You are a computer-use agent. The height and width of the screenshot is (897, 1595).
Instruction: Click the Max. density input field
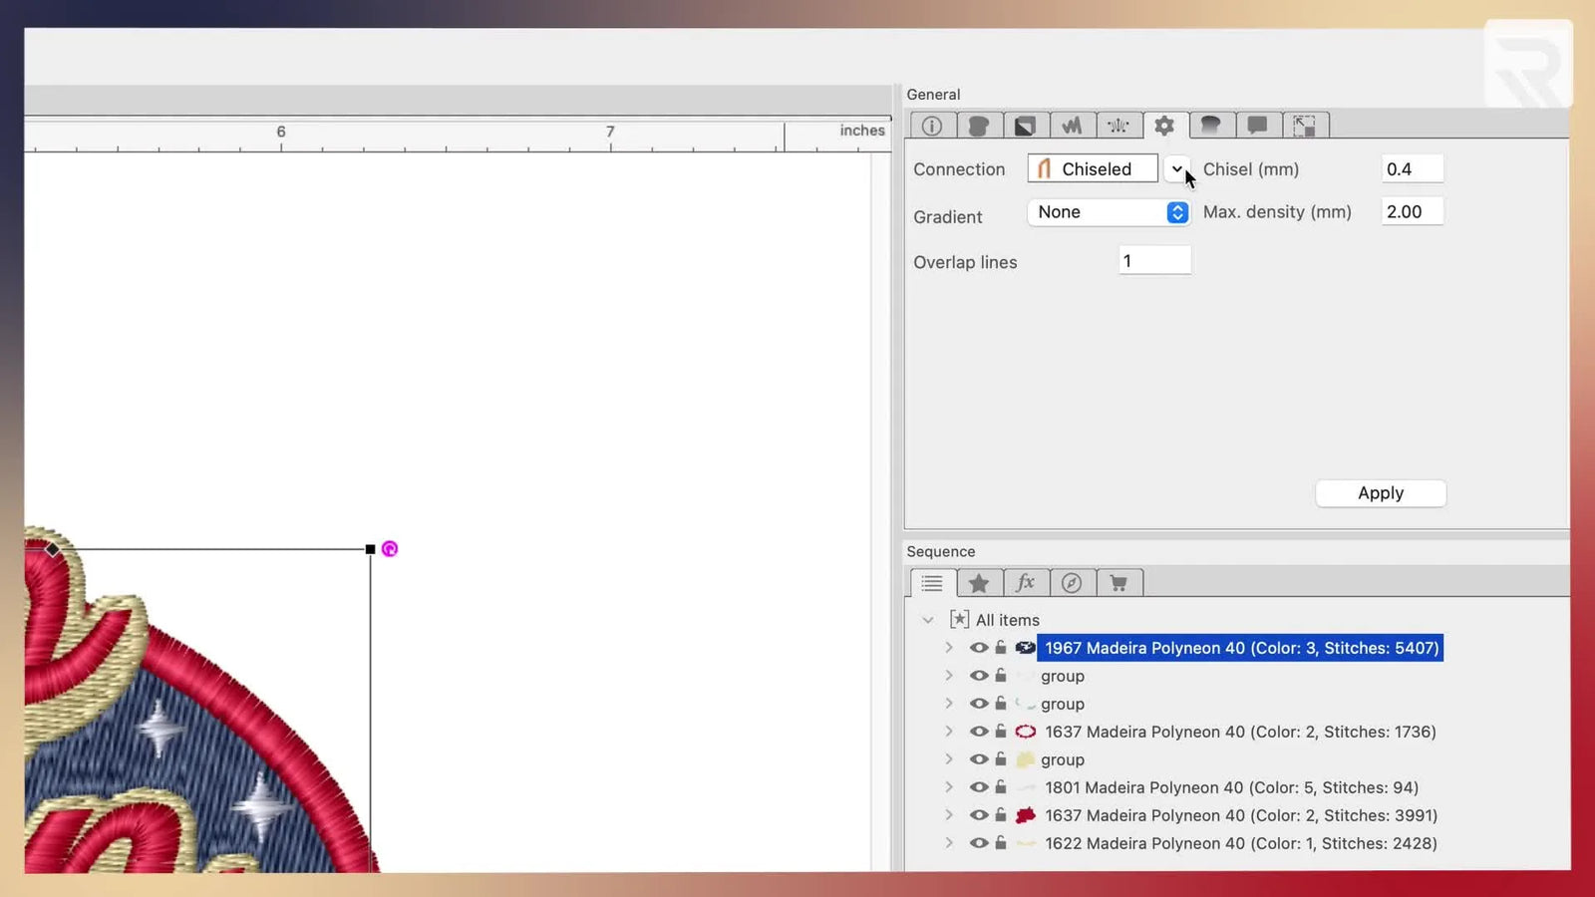(1412, 212)
